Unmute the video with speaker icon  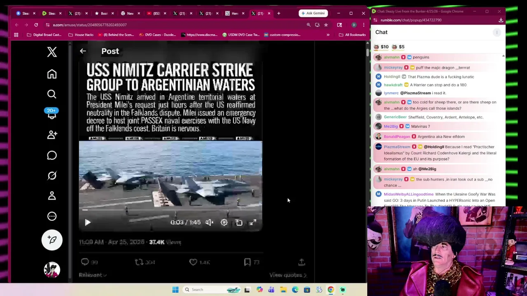[x=209, y=222]
